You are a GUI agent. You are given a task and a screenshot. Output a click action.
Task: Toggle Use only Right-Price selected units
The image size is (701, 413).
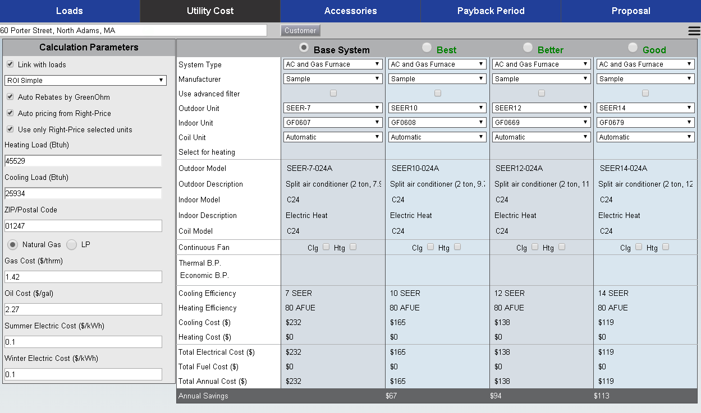click(10, 129)
